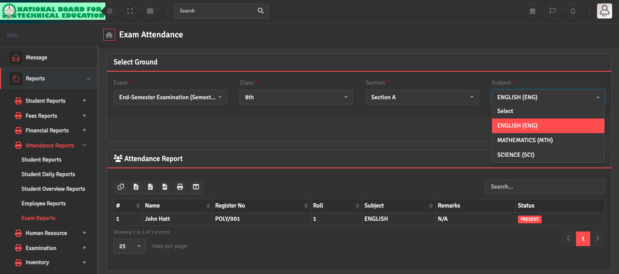Open Employee Reports in the sidebar
Screen dimensions: 619x274
coord(43,204)
